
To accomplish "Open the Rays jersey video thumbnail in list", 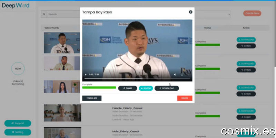I will pos(62,43).
